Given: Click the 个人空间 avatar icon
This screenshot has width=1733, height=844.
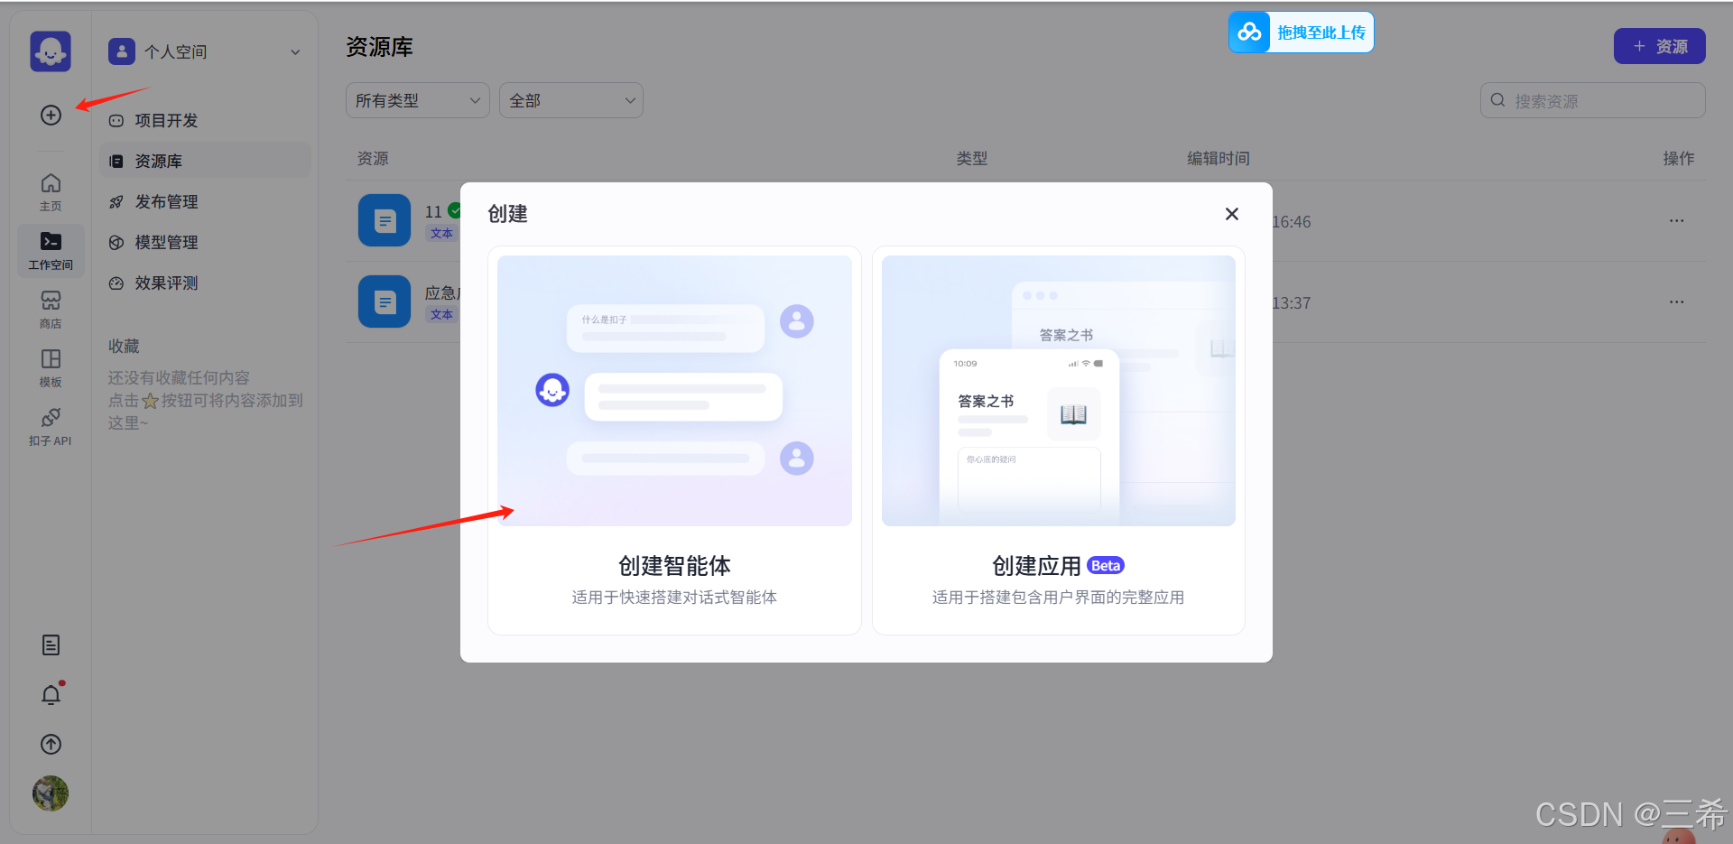Looking at the screenshot, I should click(x=122, y=51).
